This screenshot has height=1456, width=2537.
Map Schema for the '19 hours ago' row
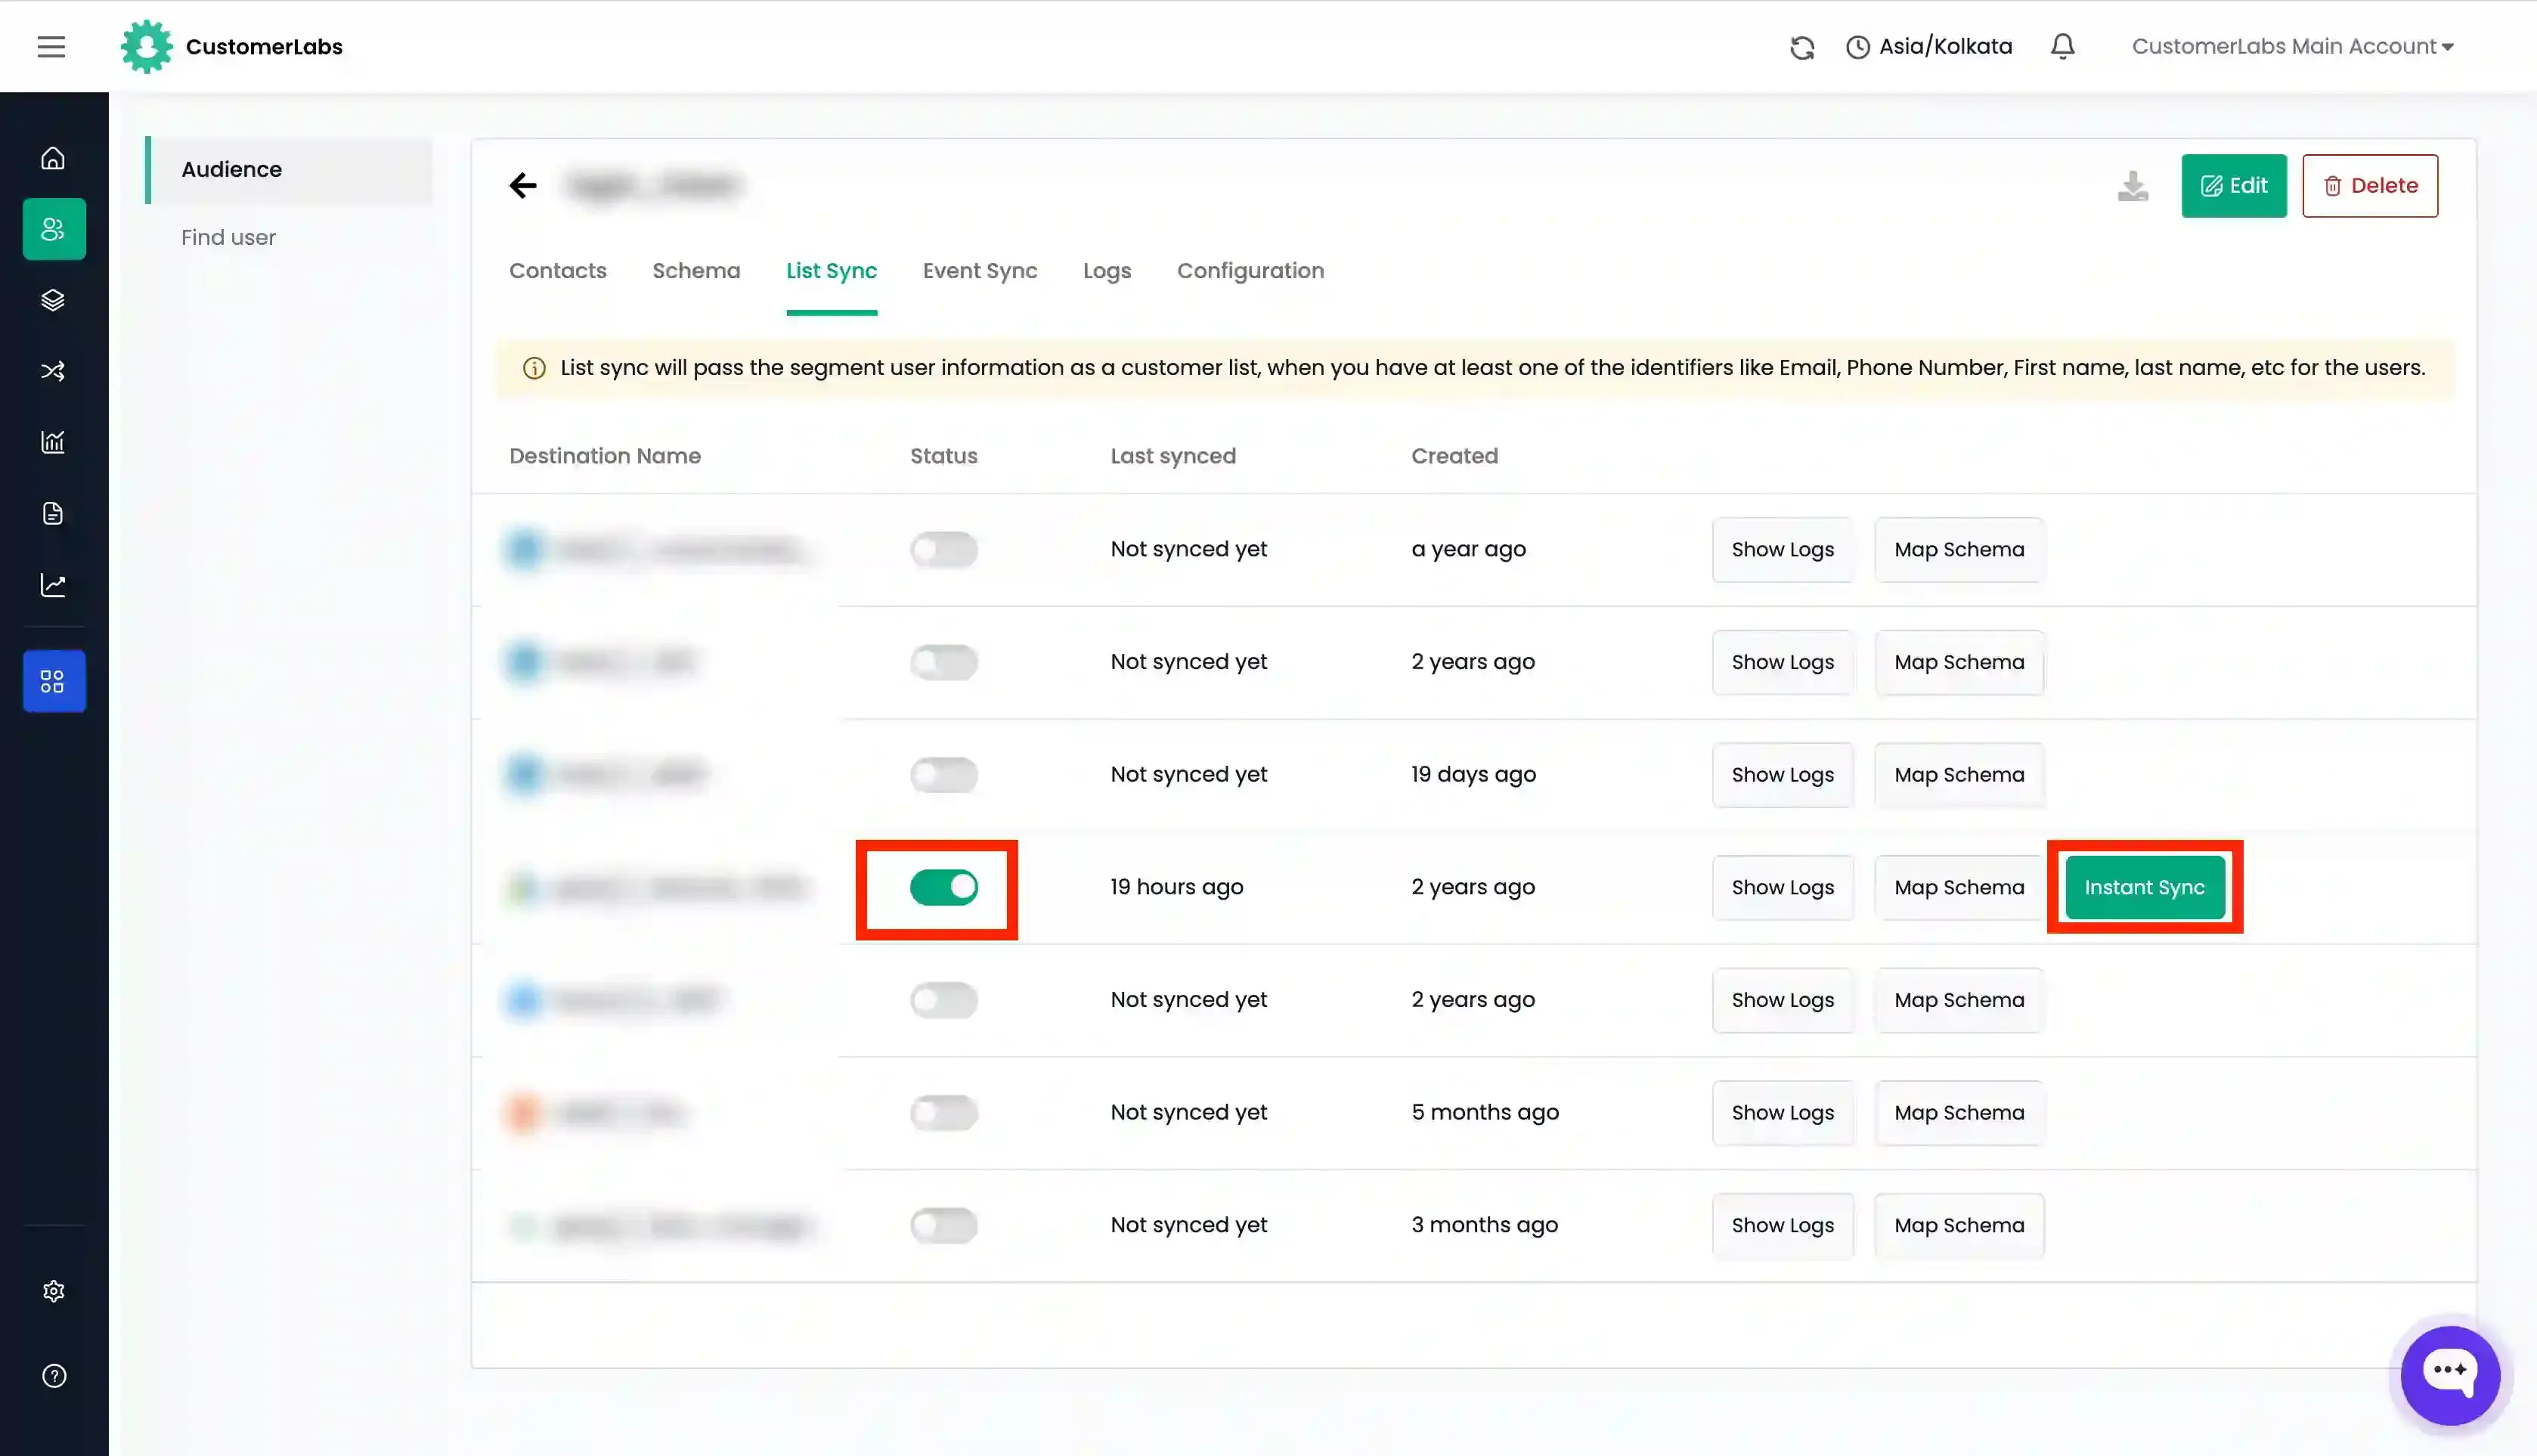coord(1958,887)
